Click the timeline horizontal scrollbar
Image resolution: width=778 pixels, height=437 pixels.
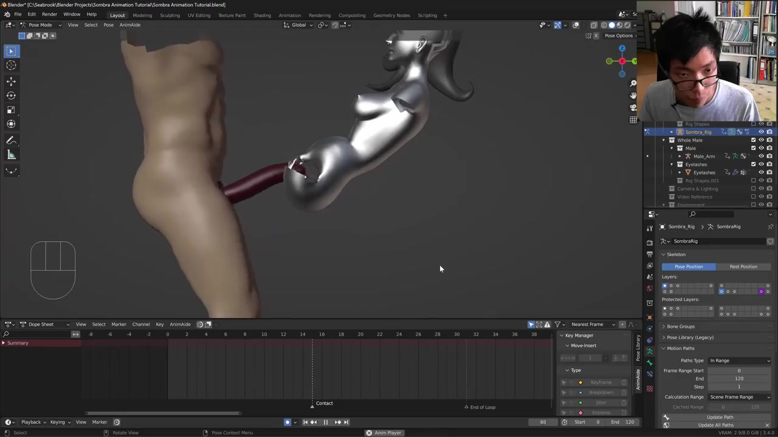[163, 413]
